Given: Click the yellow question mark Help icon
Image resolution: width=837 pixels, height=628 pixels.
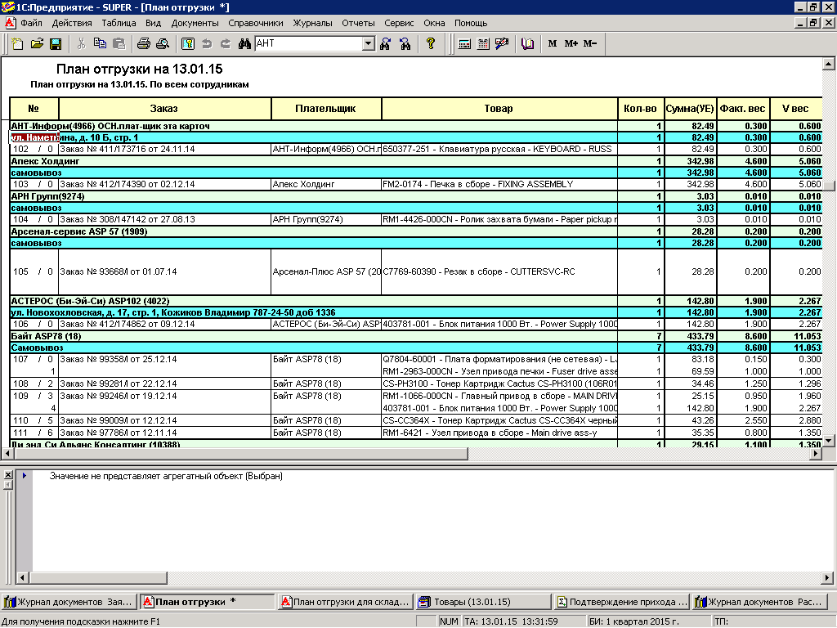Looking at the screenshot, I should pyautogui.click(x=431, y=43).
